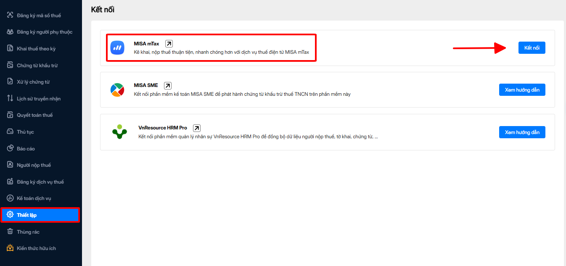Click the Thùng rác trash icon

click(10, 232)
